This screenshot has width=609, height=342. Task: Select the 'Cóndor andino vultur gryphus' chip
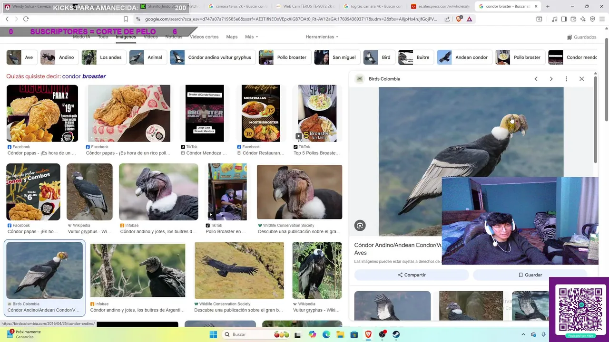(212, 57)
